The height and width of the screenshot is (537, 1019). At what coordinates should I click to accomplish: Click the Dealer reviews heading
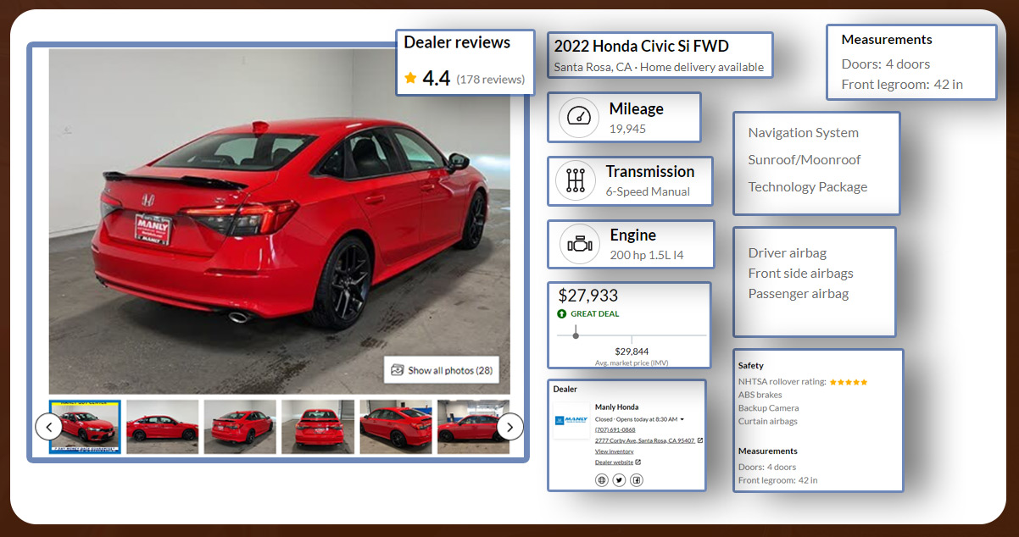point(457,42)
